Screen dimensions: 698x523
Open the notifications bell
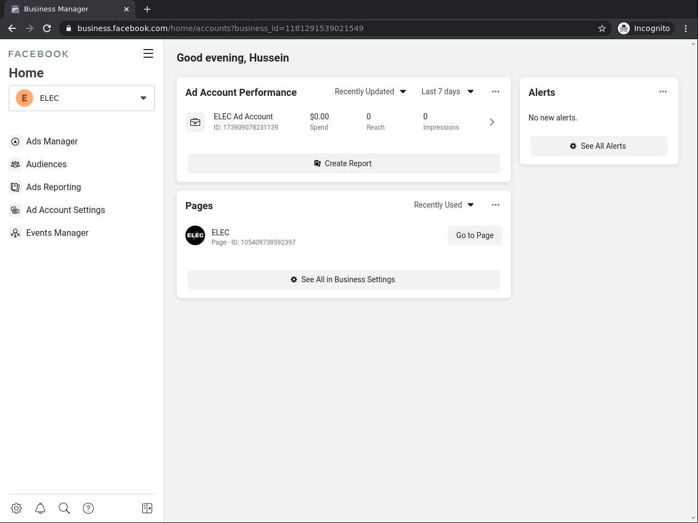(x=40, y=508)
